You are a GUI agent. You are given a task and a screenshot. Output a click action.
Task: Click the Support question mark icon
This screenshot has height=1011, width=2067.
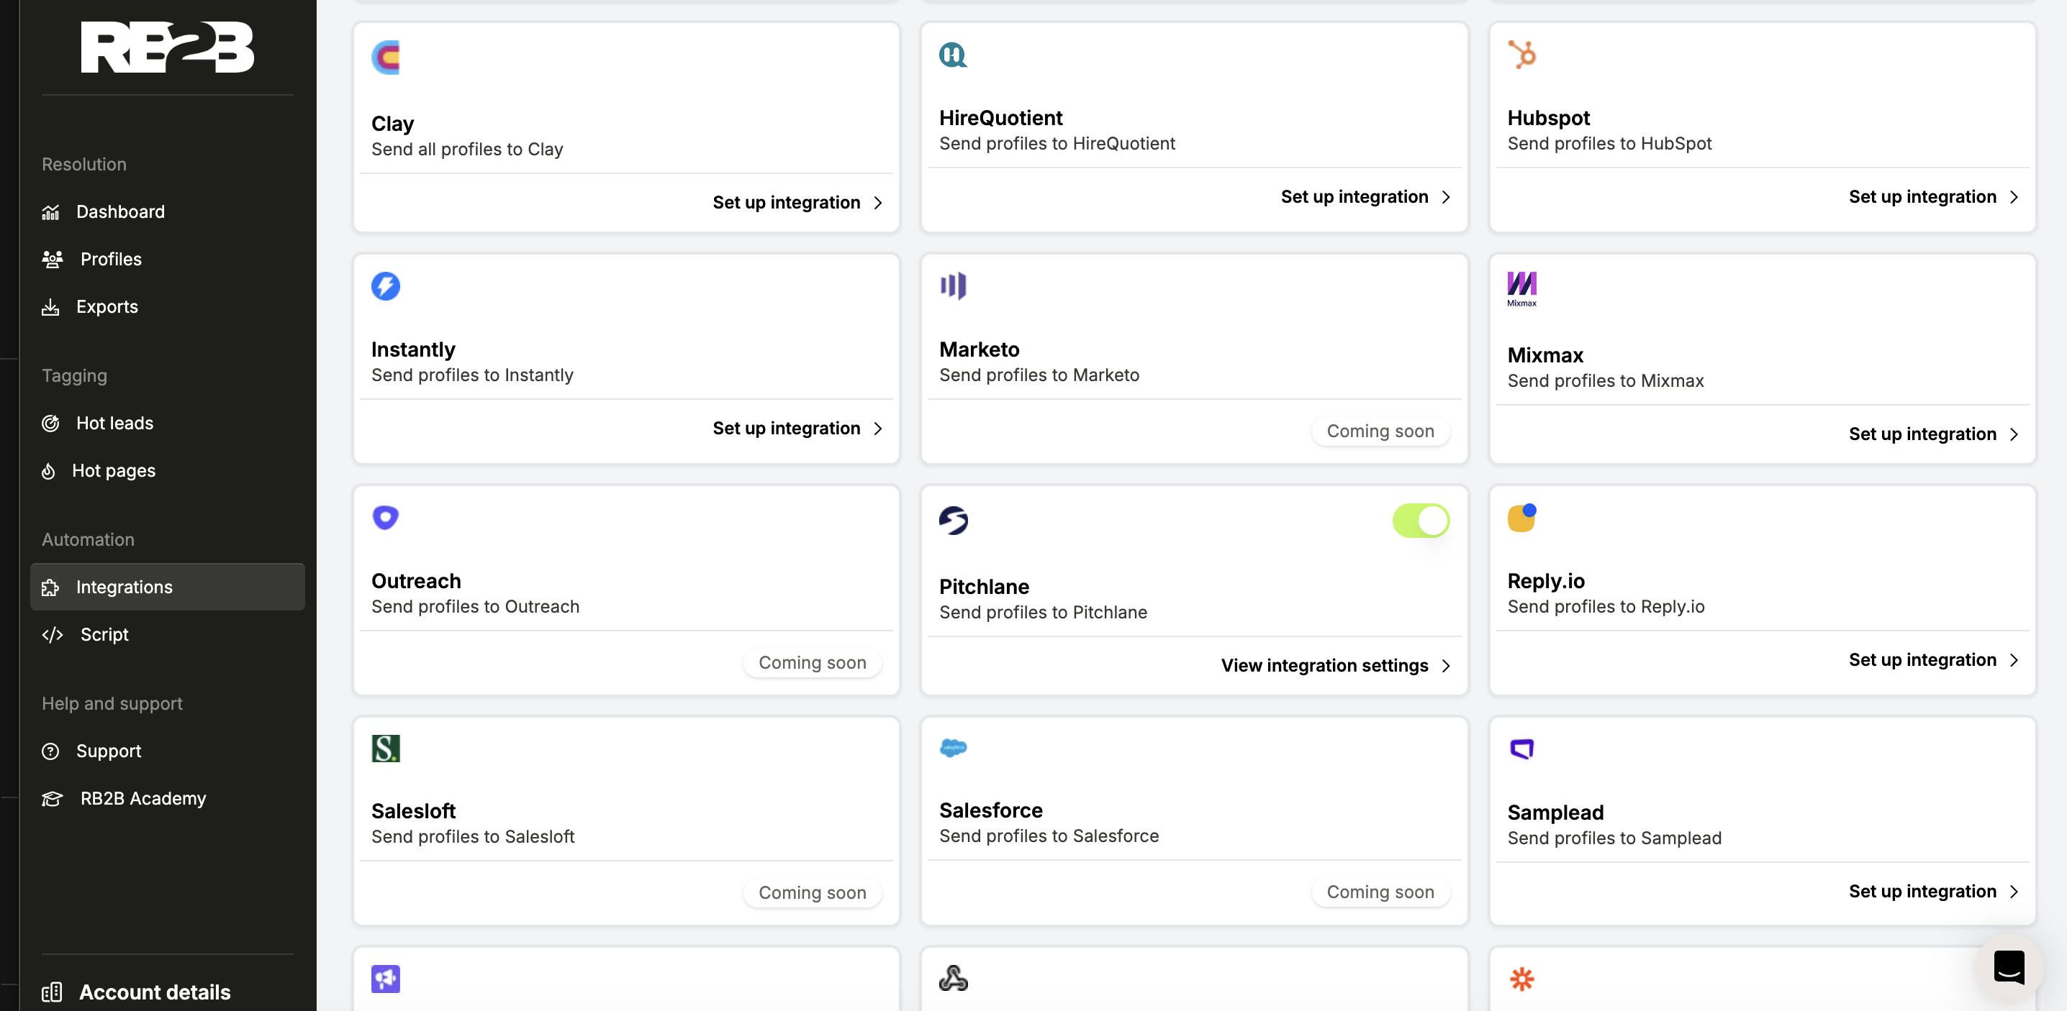click(x=50, y=751)
